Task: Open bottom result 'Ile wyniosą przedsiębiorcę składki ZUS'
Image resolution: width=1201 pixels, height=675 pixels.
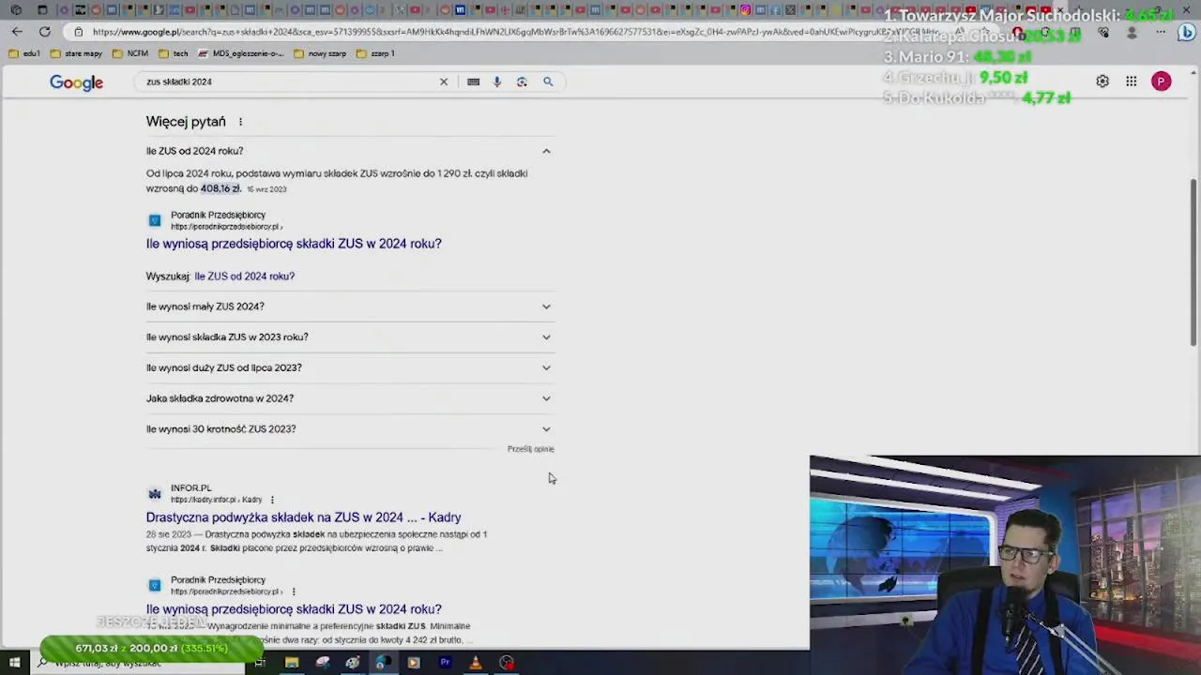Action: click(x=294, y=609)
